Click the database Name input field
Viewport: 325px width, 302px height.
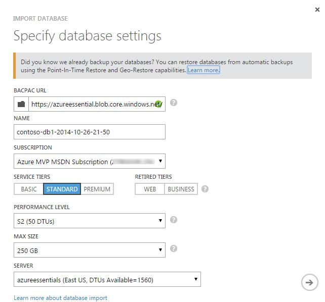click(90, 132)
